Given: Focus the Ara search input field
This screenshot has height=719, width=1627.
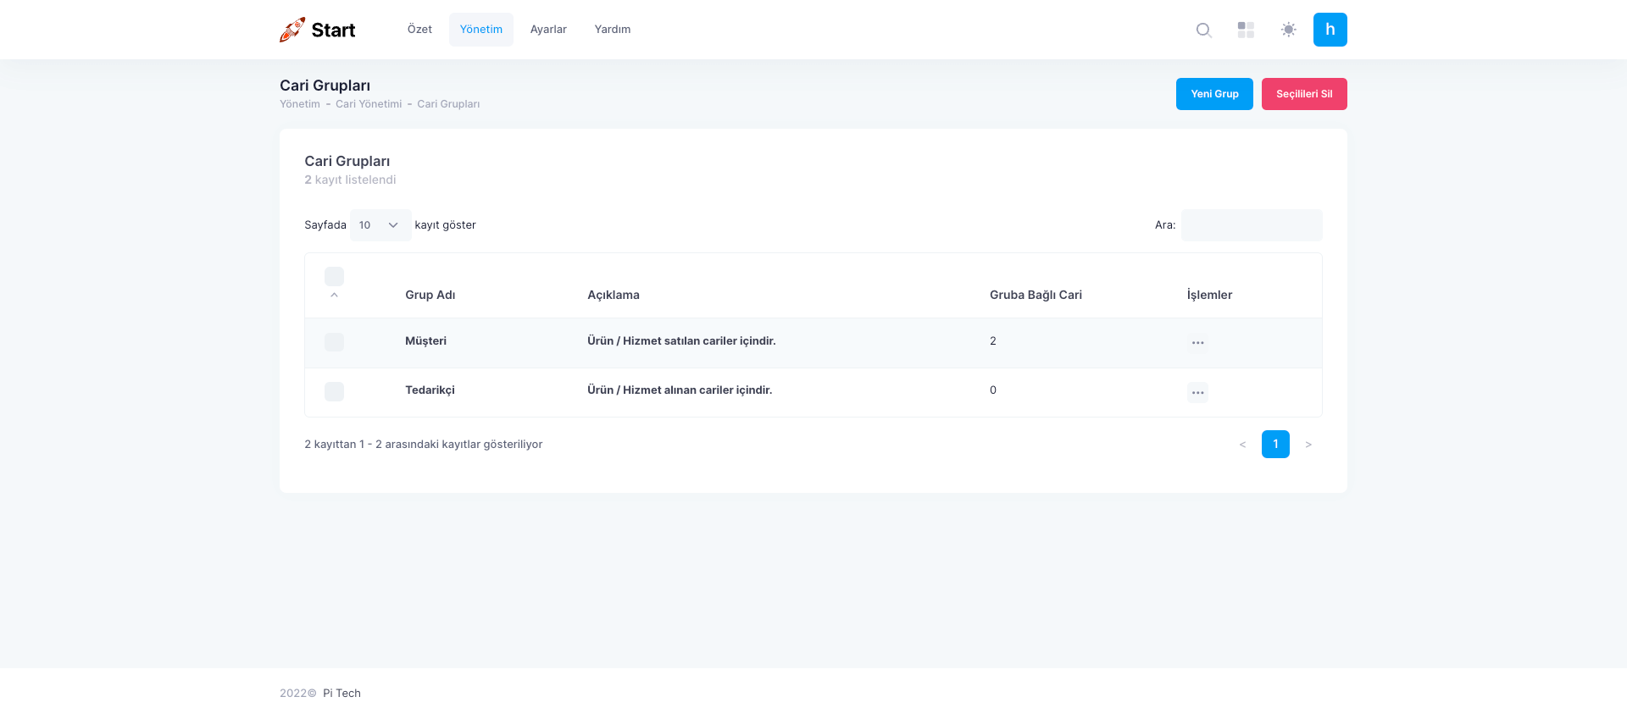Looking at the screenshot, I should click(1251, 225).
